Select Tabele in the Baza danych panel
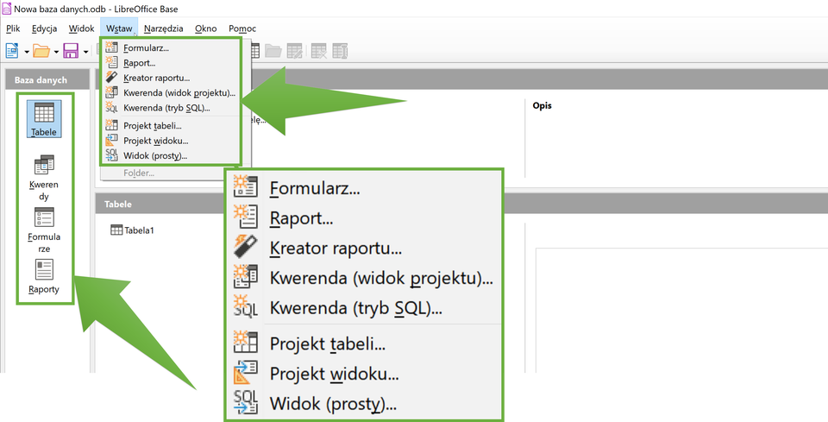The width and height of the screenshot is (828, 422). tap(44, 119)
